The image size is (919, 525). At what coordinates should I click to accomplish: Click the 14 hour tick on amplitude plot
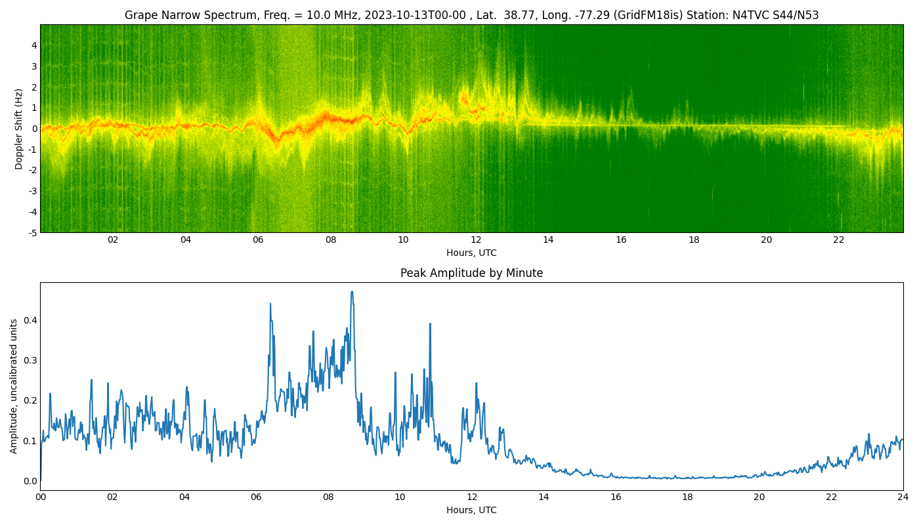(544, 497)
